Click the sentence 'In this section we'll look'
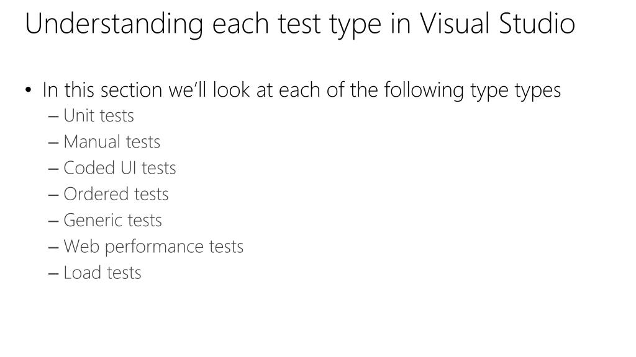Screen dimensions: 636x357 coord(145,89)
